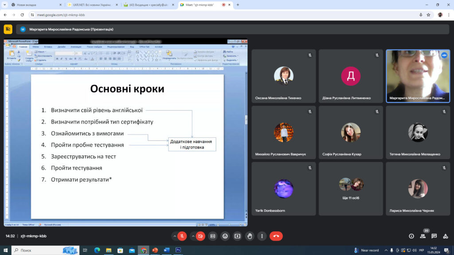Turn on closed captions
The width and height of the screenshot is (454, 255).
[x=213, y=236]
